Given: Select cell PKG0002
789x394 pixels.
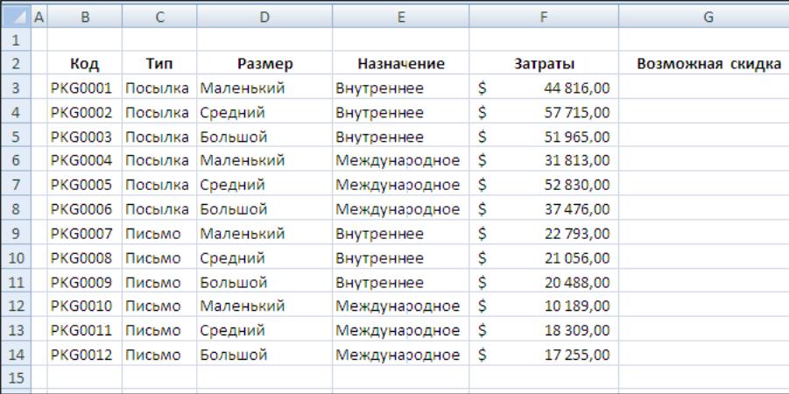Looking at the screenshot, I should (x=85, y=112).
